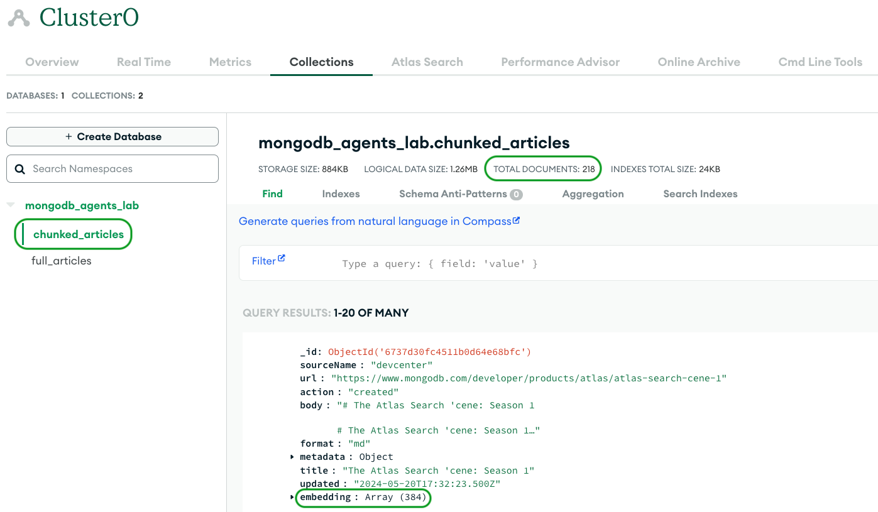Switch to the Aggregation sub-tab
The image size is (878, 512).
(593, 193)
